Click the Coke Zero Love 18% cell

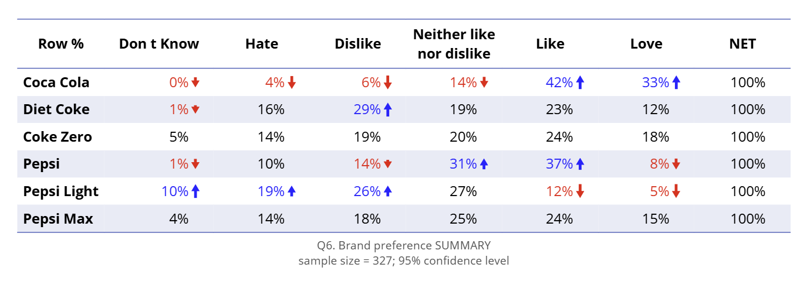point(656,137)
